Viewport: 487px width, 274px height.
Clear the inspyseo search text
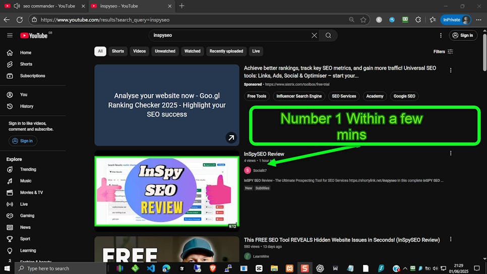click(x=314, y=35)
